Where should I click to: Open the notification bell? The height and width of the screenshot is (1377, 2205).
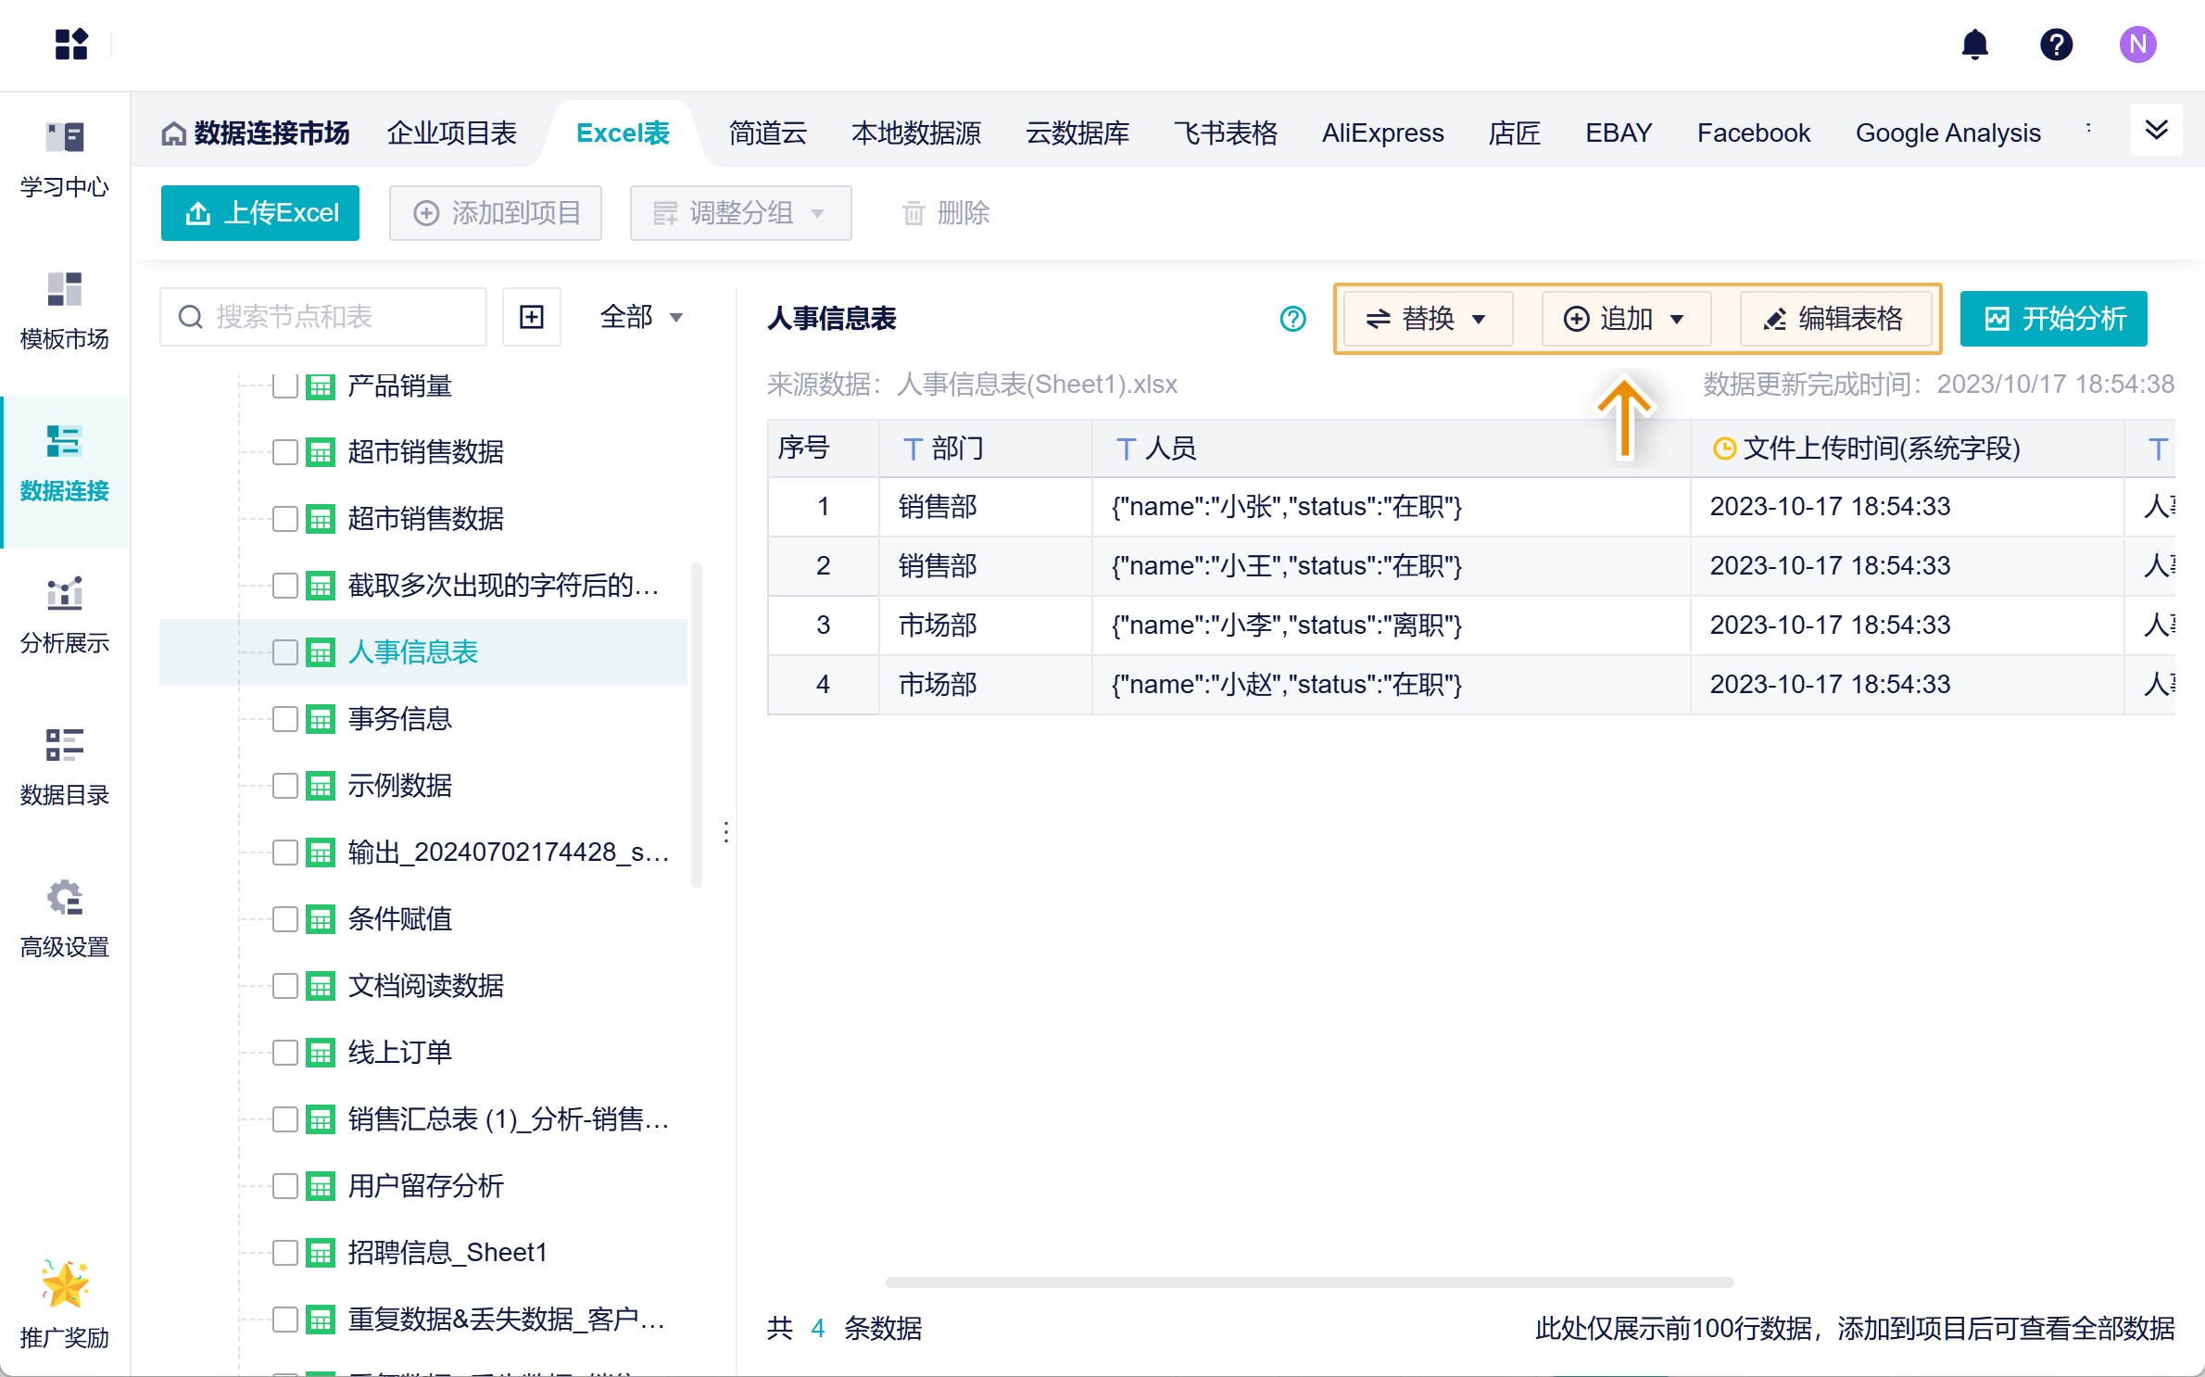point(1975,44)
